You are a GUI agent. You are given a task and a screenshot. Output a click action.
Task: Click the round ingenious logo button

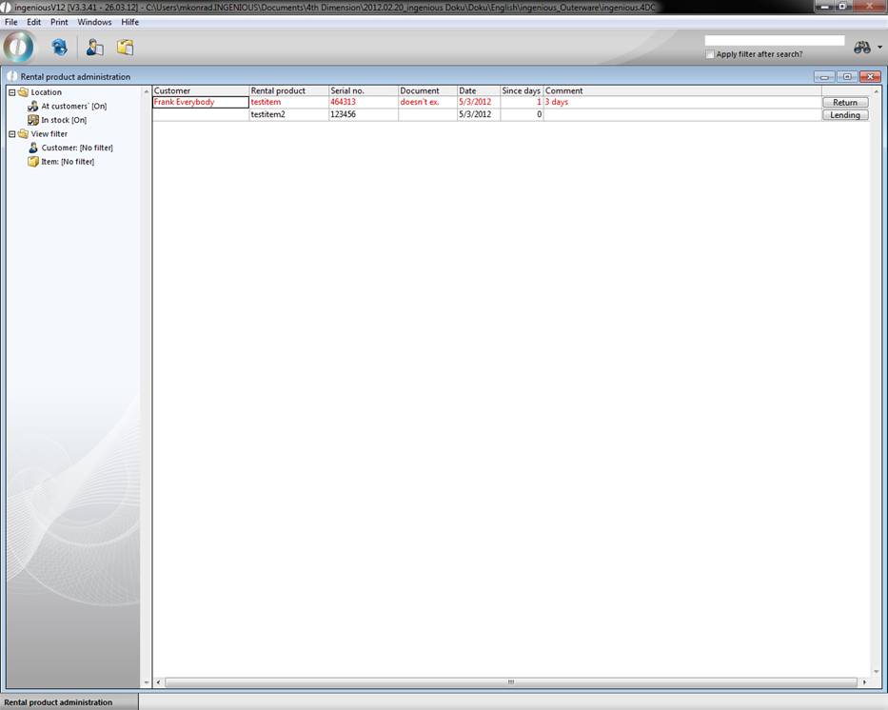(19, 47)
